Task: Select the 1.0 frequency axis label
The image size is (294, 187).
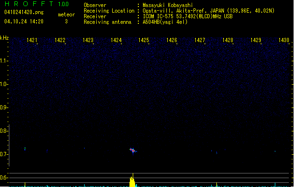Action: [x=4, y=84]
